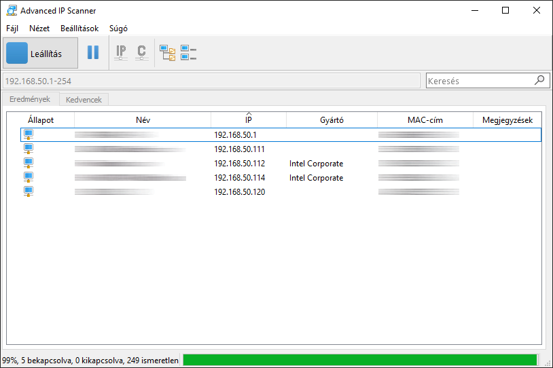Click the Advanced IP Scanner title icon
The width and height of the screenshot is (553, 368).
click(x=12, y=11)
